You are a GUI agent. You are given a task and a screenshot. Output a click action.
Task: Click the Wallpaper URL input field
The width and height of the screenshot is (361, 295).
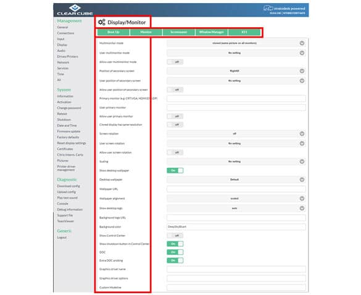tap(236, 189)
